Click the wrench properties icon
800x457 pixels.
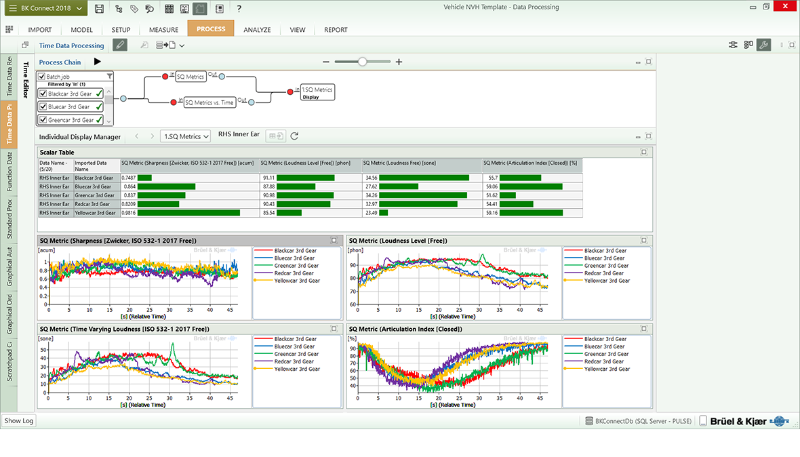[763, 45]
